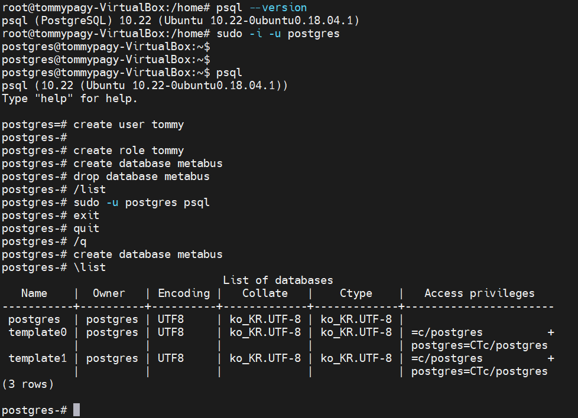Select the "template1" database name cell
This screenshot has width=578, height=418.
pos(38,358)
